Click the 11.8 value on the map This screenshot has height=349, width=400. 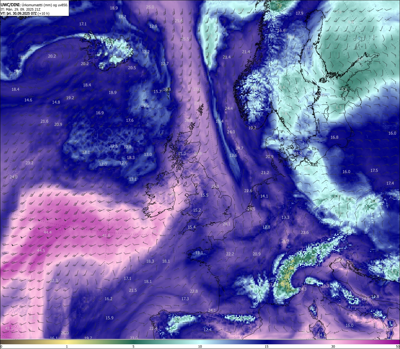tap(375, 296)
